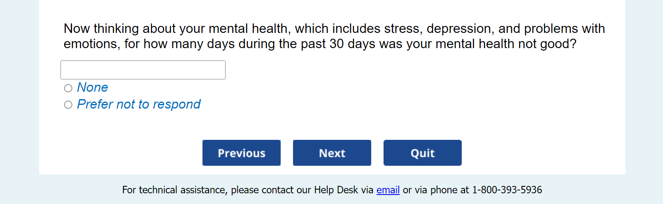Click the technical assistance footer text
Screen dimensions: 663x204
(x=247, y=190)
